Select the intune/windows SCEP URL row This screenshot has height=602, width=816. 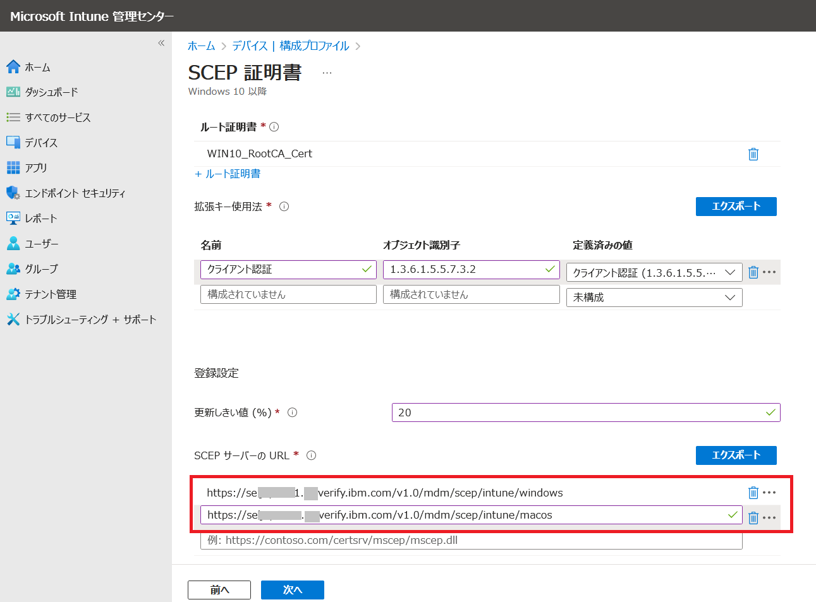pyautogui.click(x=471, y=493)
